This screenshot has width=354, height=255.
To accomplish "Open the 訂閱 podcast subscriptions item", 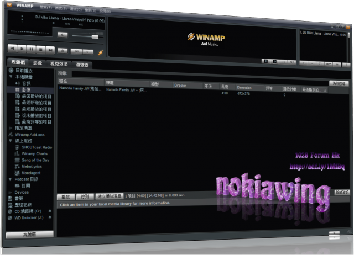I will [x=26, y=185].
